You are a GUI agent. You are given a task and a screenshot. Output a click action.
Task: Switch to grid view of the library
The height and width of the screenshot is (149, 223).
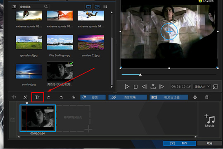(105, 7)
